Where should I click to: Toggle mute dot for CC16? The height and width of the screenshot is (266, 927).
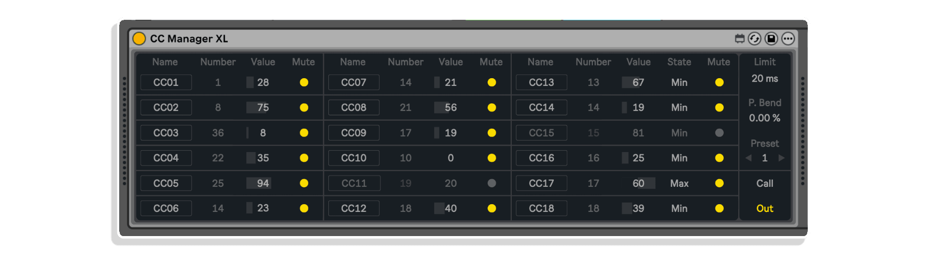pos(719,158)
